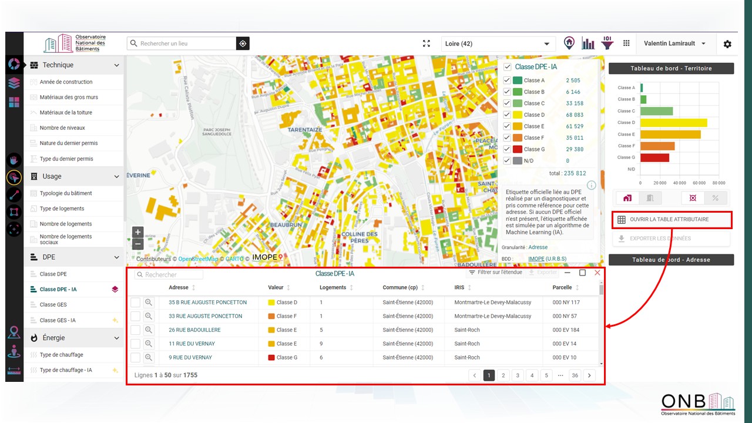This screenshot has height=423, width=752.
Task: Click the map zoom in plus button
Action: [x=137, y=232]
